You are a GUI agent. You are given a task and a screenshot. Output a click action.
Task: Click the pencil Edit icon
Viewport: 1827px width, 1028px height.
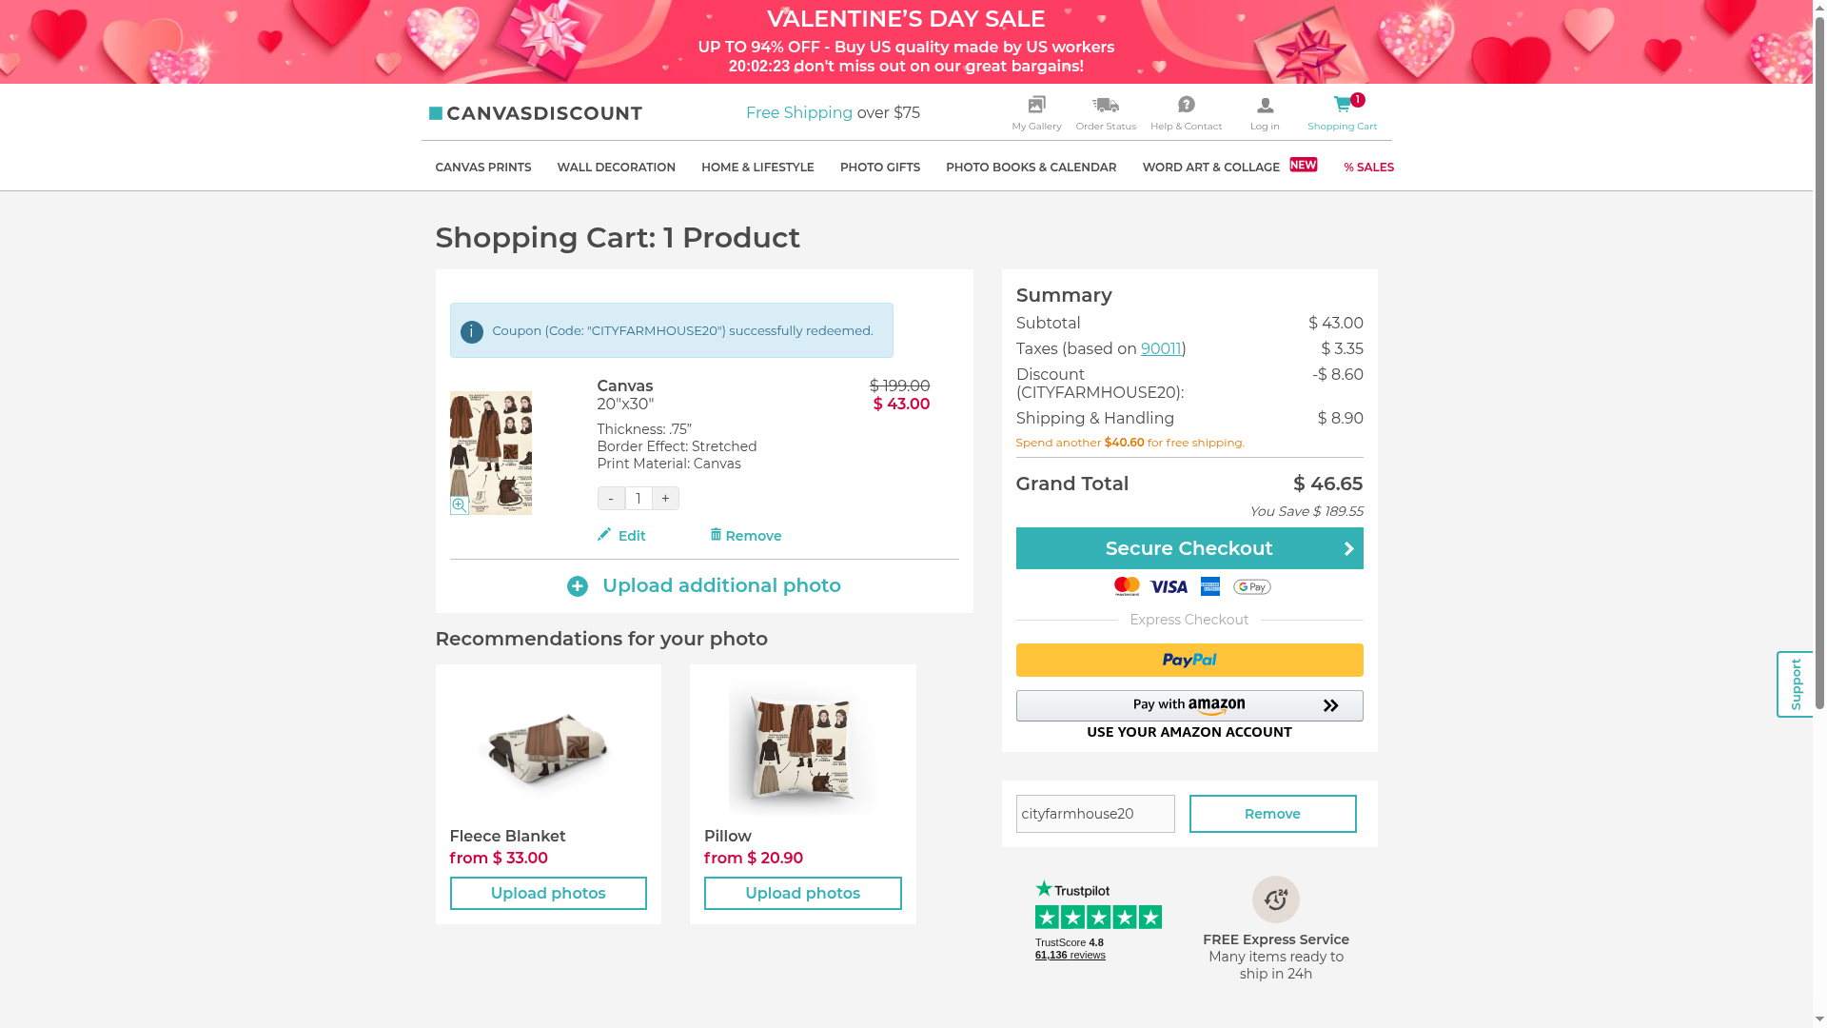coord(604,535)
